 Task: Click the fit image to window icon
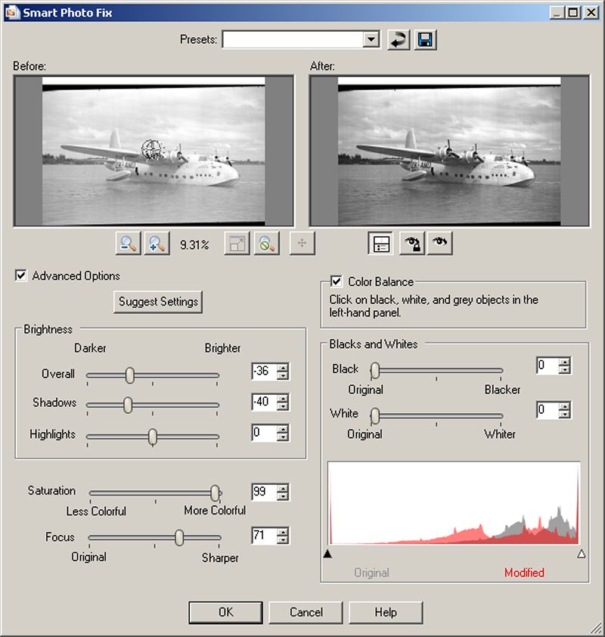pyautogui.click(x=237, y=244)
